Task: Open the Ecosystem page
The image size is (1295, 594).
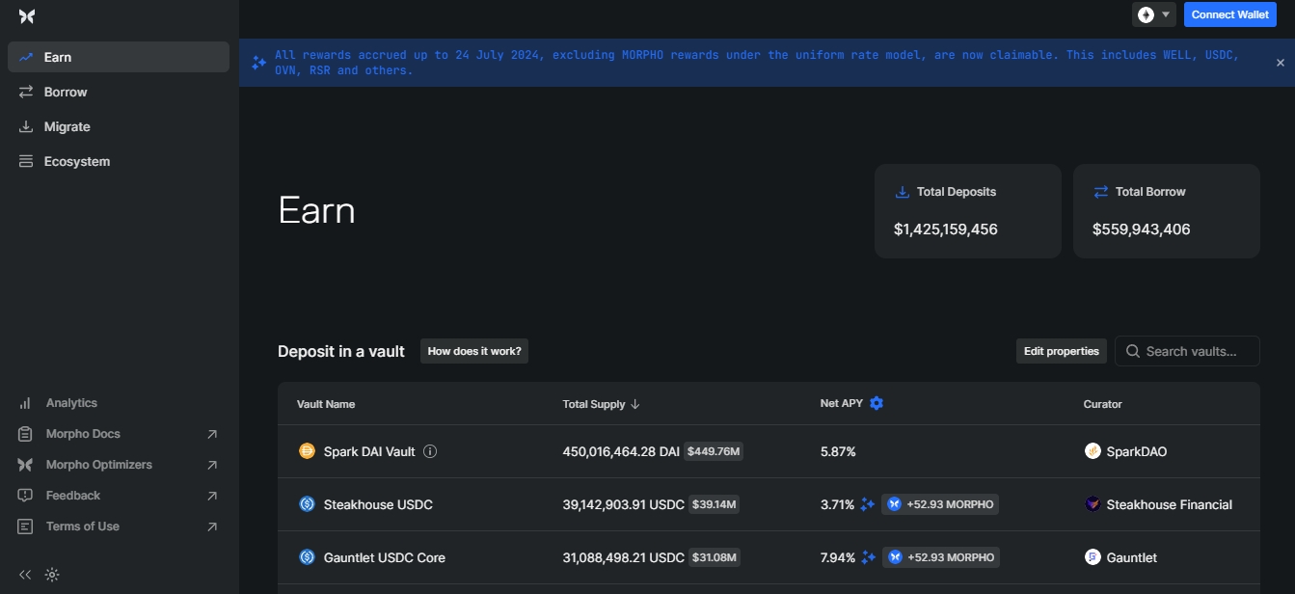Action: [x=119, y=161]
